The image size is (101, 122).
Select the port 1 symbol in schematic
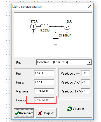click(33, 27)
